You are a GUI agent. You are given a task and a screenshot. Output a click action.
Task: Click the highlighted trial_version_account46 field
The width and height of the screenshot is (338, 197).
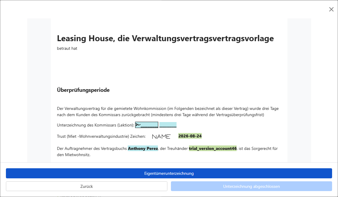tap(213, 148)
